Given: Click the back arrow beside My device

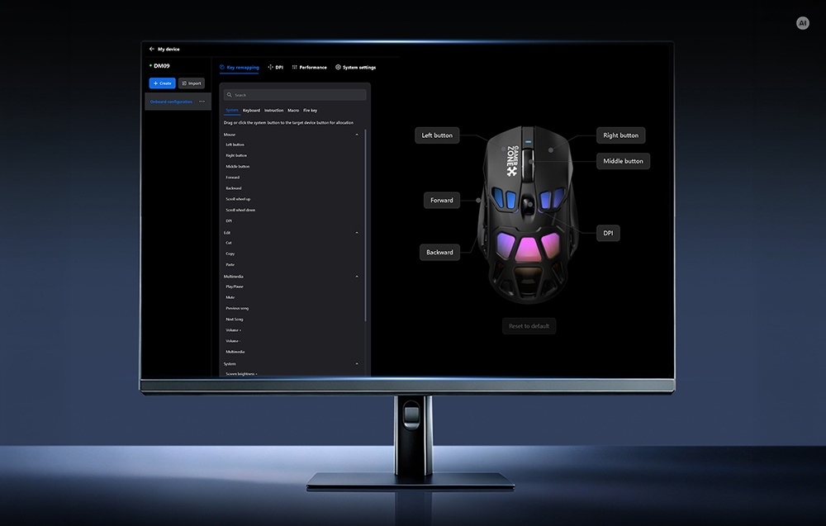Looking at the screenshot, I should (x=152, y=49).
